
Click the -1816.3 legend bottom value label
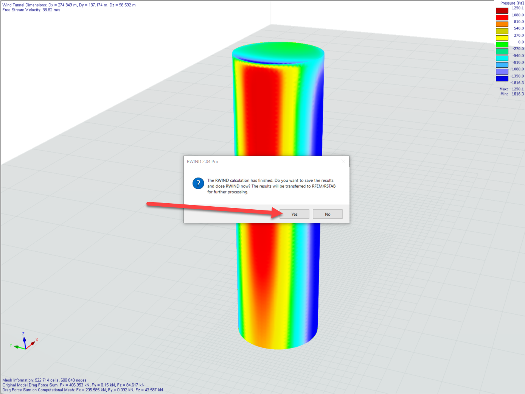[x=517, y=83]
